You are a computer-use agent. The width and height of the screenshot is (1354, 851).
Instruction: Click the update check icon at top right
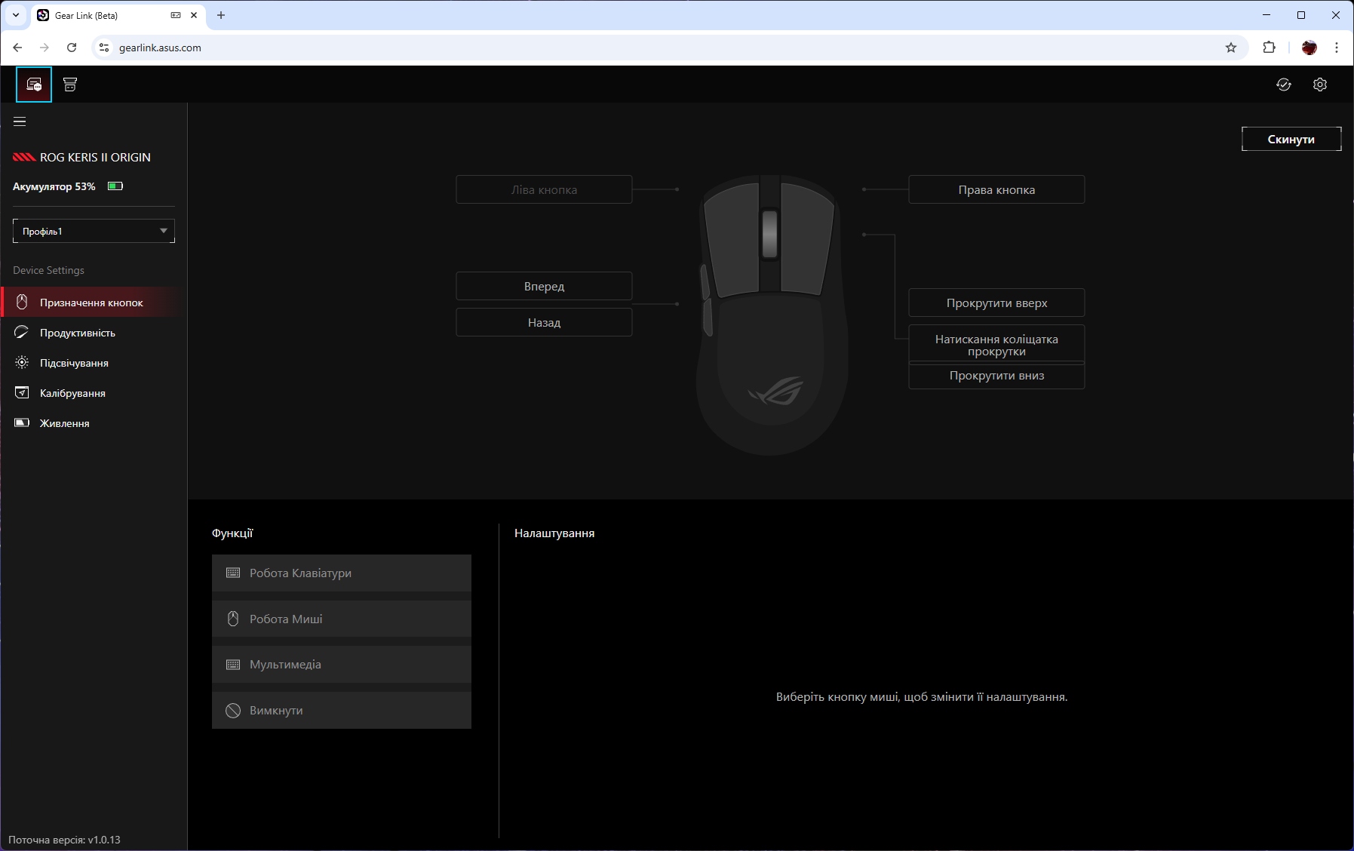pyautogui.click(x=1284, y=84)
